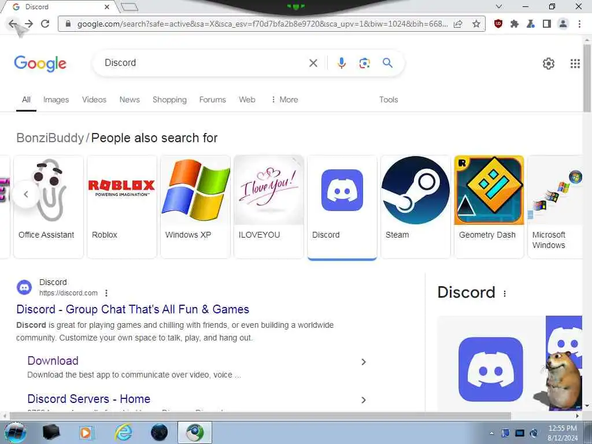Click the horizontal page scrollbar

261,416
